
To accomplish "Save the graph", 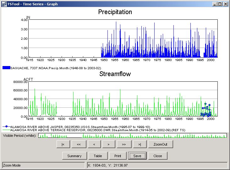I will [x=137, y=156].
